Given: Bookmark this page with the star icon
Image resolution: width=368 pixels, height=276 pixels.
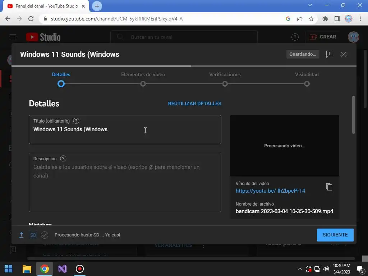Looking at the screenshot, I should point(311,19).
